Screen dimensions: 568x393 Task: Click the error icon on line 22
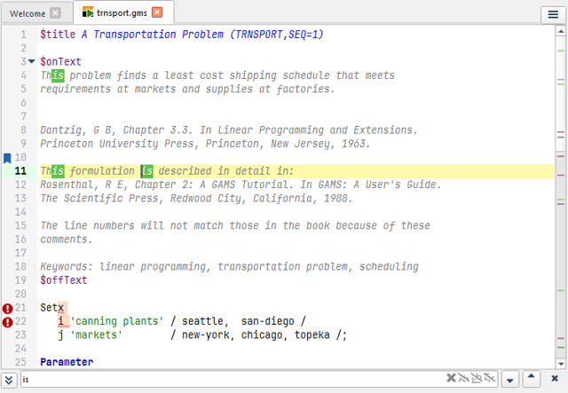click(x=8, y=322)
